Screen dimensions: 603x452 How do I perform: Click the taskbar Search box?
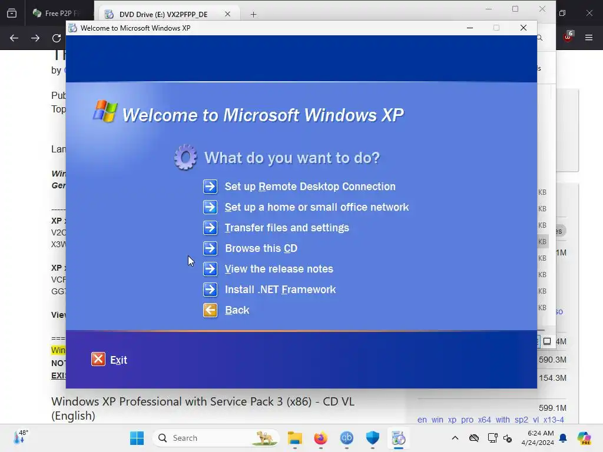216,438
